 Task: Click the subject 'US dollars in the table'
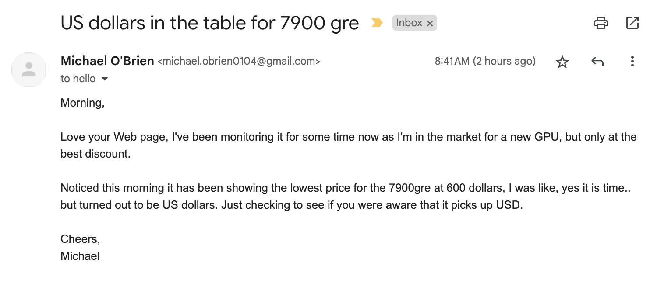coord(209,23)
